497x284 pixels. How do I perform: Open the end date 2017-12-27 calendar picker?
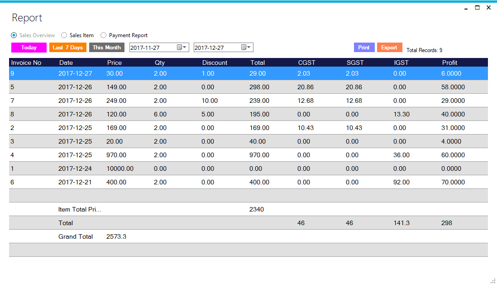click(x=246, y=47)
